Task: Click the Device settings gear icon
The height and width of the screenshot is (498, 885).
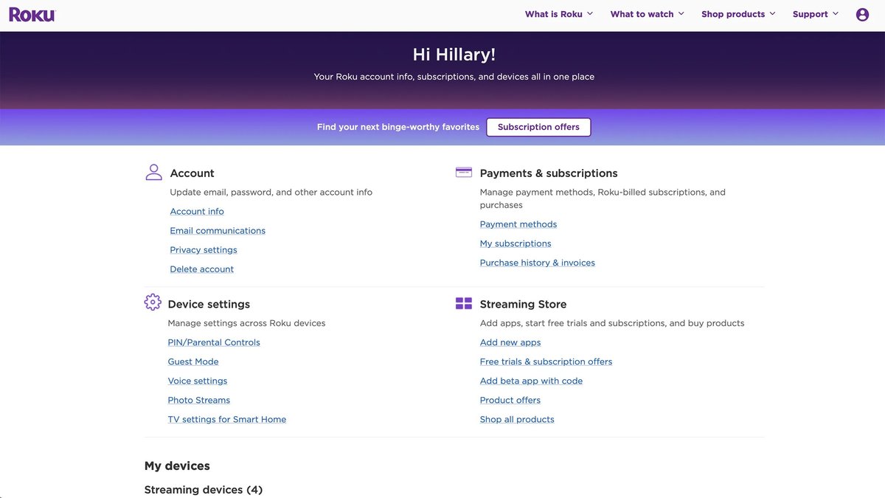Action: point(152,302)
